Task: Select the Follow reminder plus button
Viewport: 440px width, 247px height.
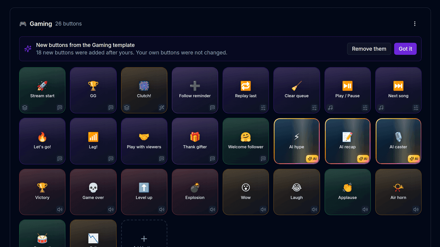Action: tap(195, 90)
